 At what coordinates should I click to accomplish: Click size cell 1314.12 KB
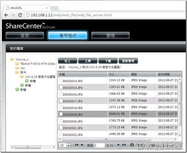[x=117, y=80]
